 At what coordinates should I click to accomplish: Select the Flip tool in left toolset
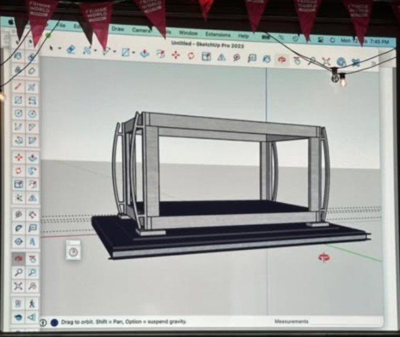[x=32, y=197]
